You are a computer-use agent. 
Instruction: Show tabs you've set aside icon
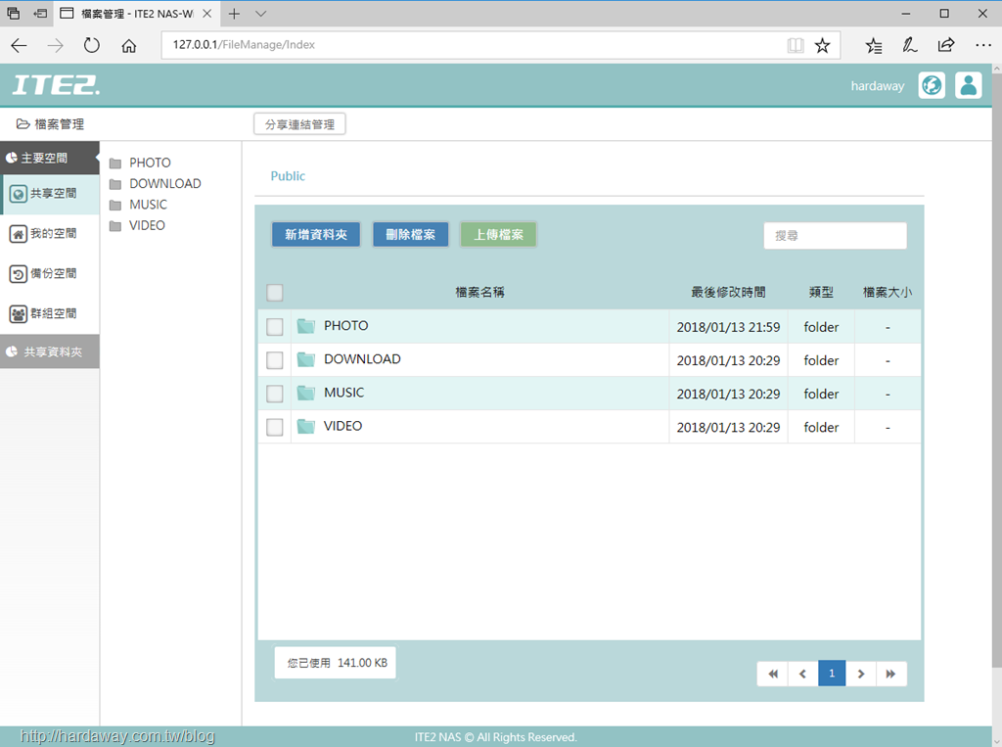pos(13,14)
